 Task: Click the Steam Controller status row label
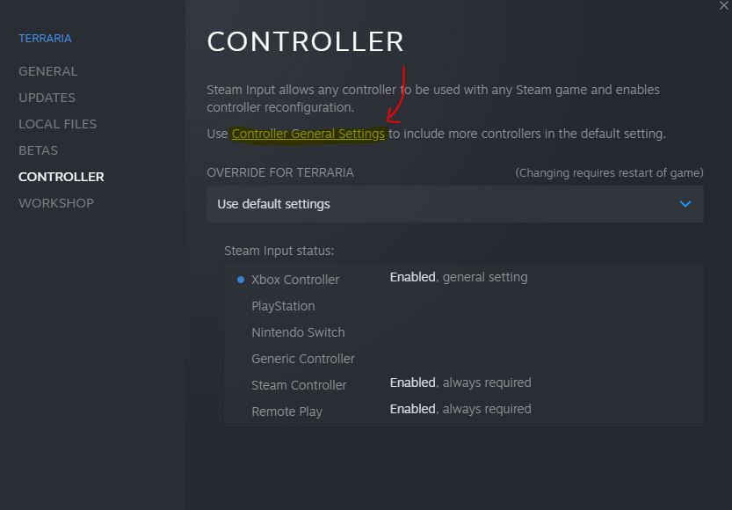click(299, 385)
